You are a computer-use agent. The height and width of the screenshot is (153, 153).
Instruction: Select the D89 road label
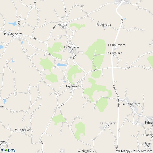[55, 27]
